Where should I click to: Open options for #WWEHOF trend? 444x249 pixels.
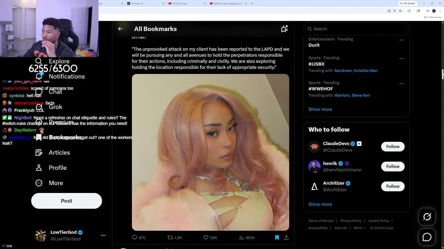click(402, 84)
